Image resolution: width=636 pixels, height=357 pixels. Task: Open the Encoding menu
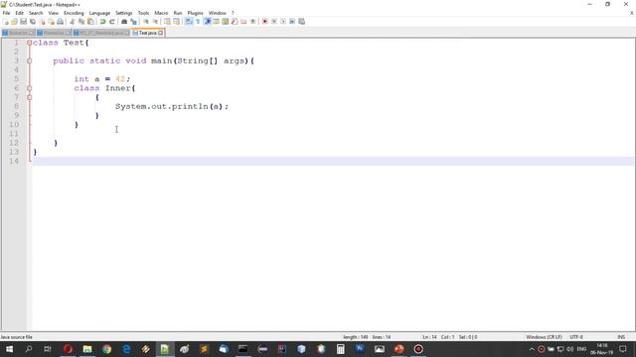tap(74, 13)
